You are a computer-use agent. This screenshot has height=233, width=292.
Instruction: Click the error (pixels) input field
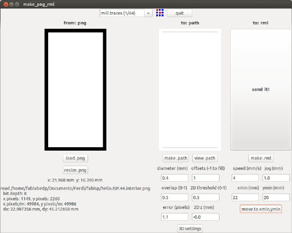point(175,217)
